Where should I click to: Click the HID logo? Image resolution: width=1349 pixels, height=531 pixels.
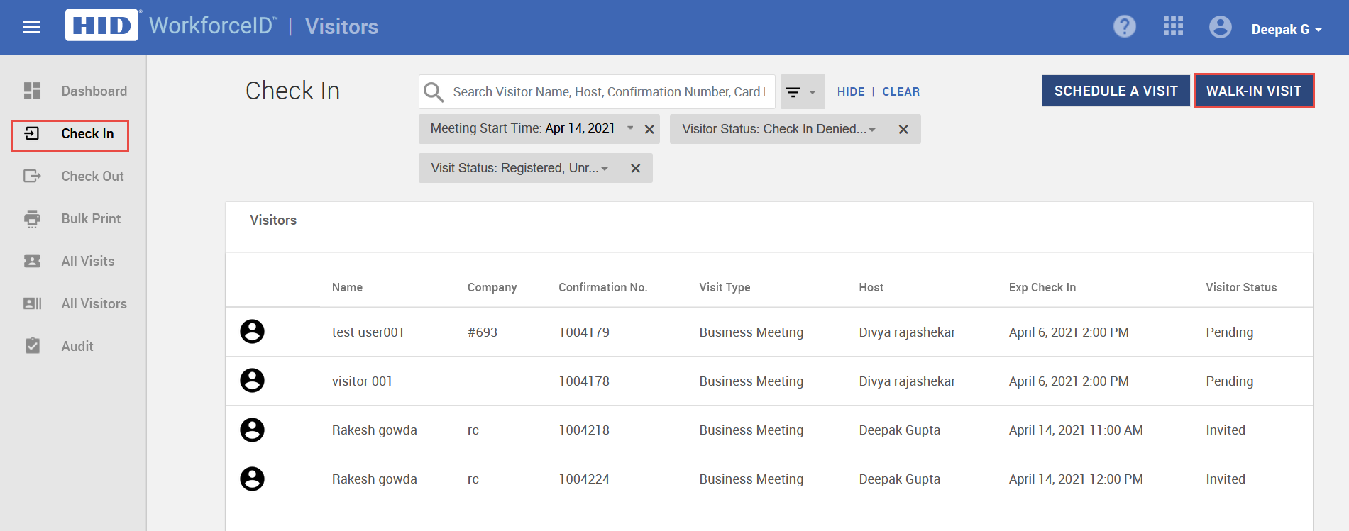102,26
